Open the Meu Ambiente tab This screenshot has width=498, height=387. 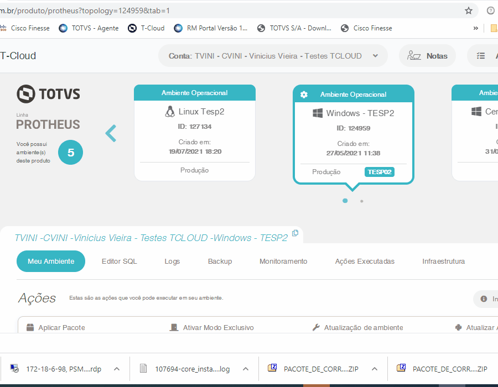(x=51, y=262)
